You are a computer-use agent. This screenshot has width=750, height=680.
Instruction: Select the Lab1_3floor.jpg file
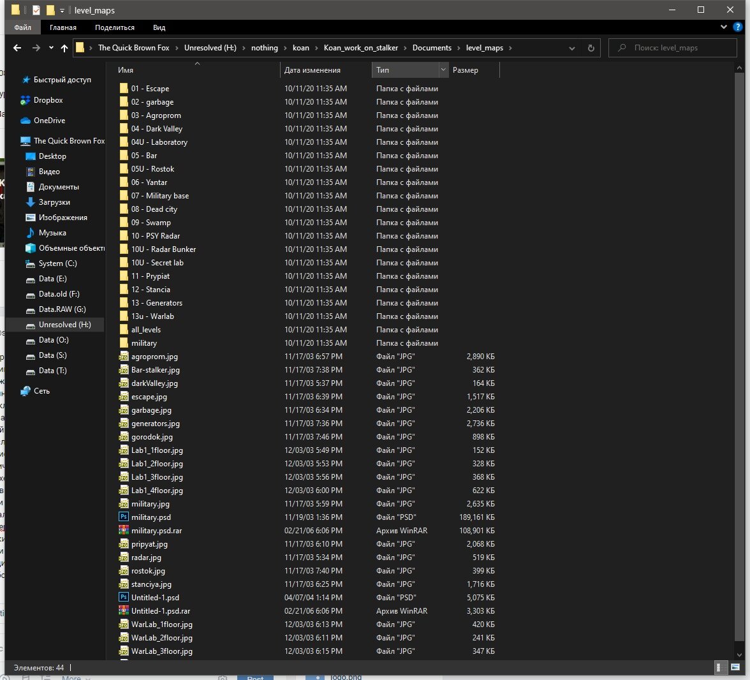point(157,477)
